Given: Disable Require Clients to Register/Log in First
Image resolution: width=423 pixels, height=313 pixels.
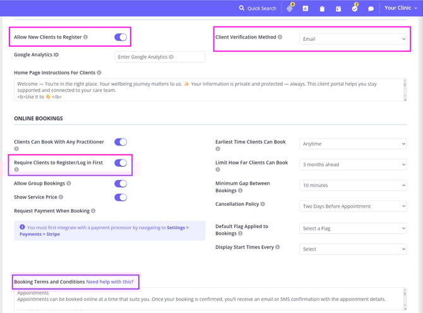Looking at the screenshot, I should point(121,163).
